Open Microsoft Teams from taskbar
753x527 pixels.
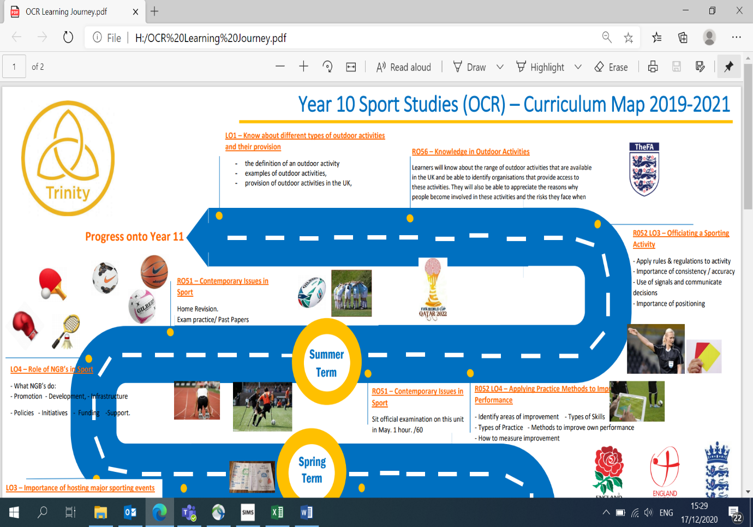189,512
